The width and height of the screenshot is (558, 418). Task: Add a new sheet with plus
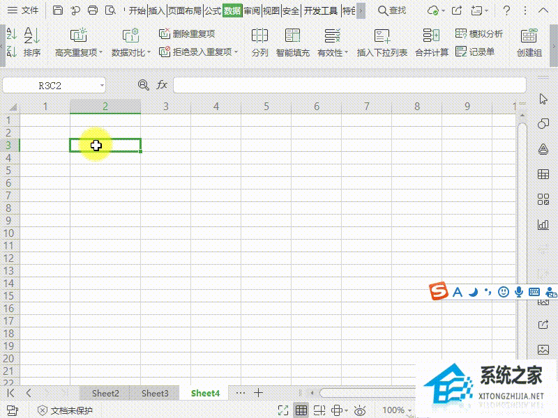click(x=258, y=393)
